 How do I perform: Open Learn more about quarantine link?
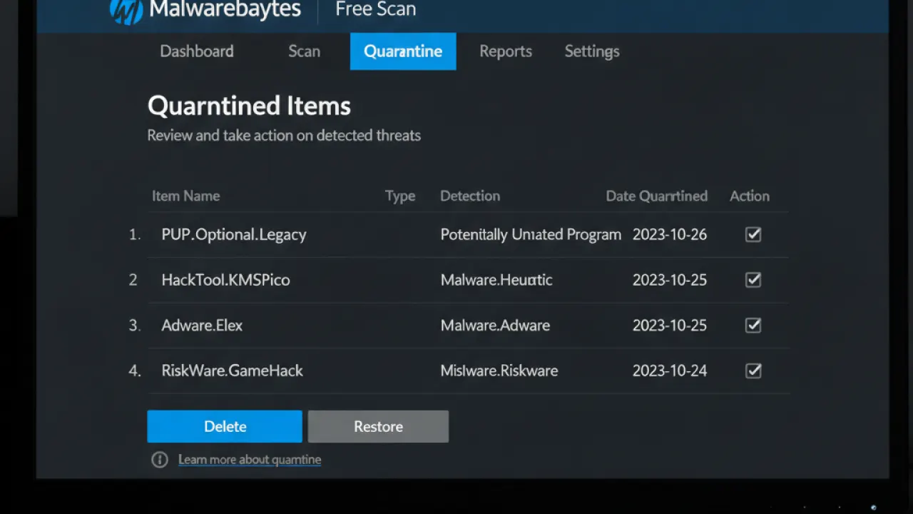click(x=250, y=460)
